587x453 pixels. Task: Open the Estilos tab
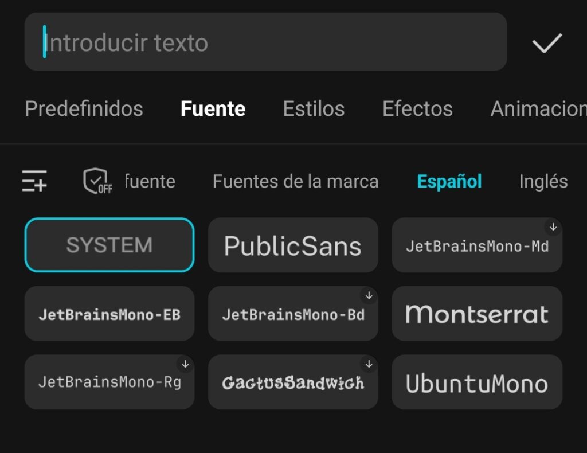[x=314, y=108]
